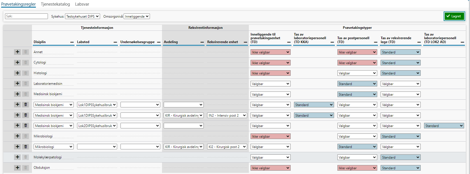Click the Søk search field
The height and width of the screenshot is (174, 470).
pyautogui.click(x=26, y=16)
